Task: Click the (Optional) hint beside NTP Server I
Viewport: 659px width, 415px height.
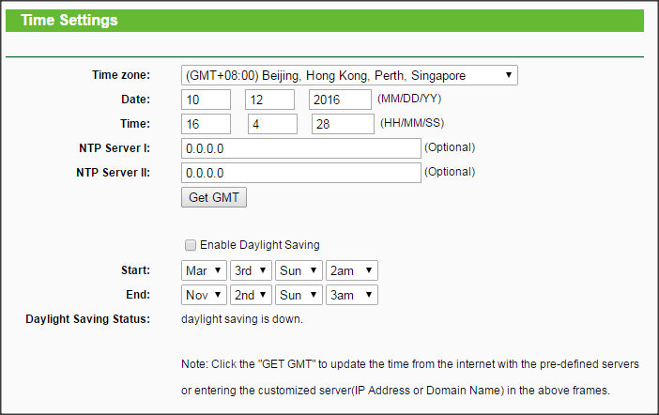Action: click(x=450, y=147)
